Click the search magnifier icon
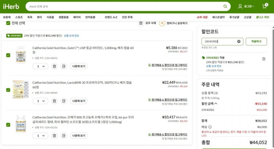 pyautogui.click(x=225, y=6)
